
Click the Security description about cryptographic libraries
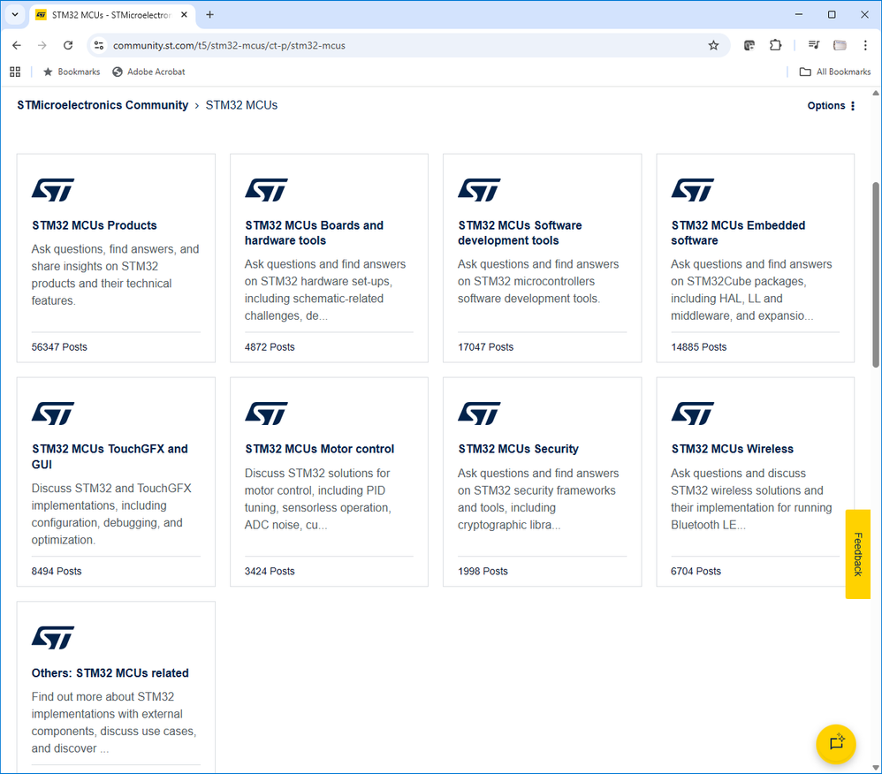(x=537, y=499)
